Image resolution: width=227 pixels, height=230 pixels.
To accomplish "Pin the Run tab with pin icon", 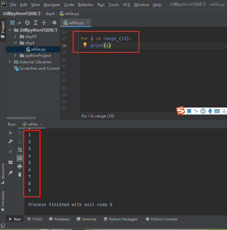I will 11,173.
